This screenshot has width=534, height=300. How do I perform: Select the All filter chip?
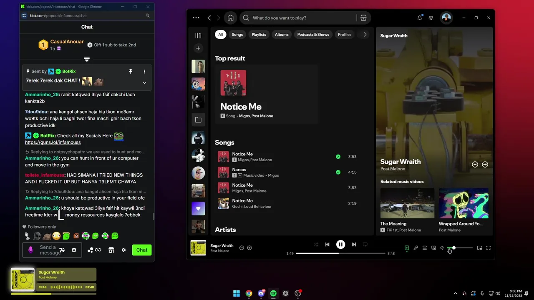point(221,35)
